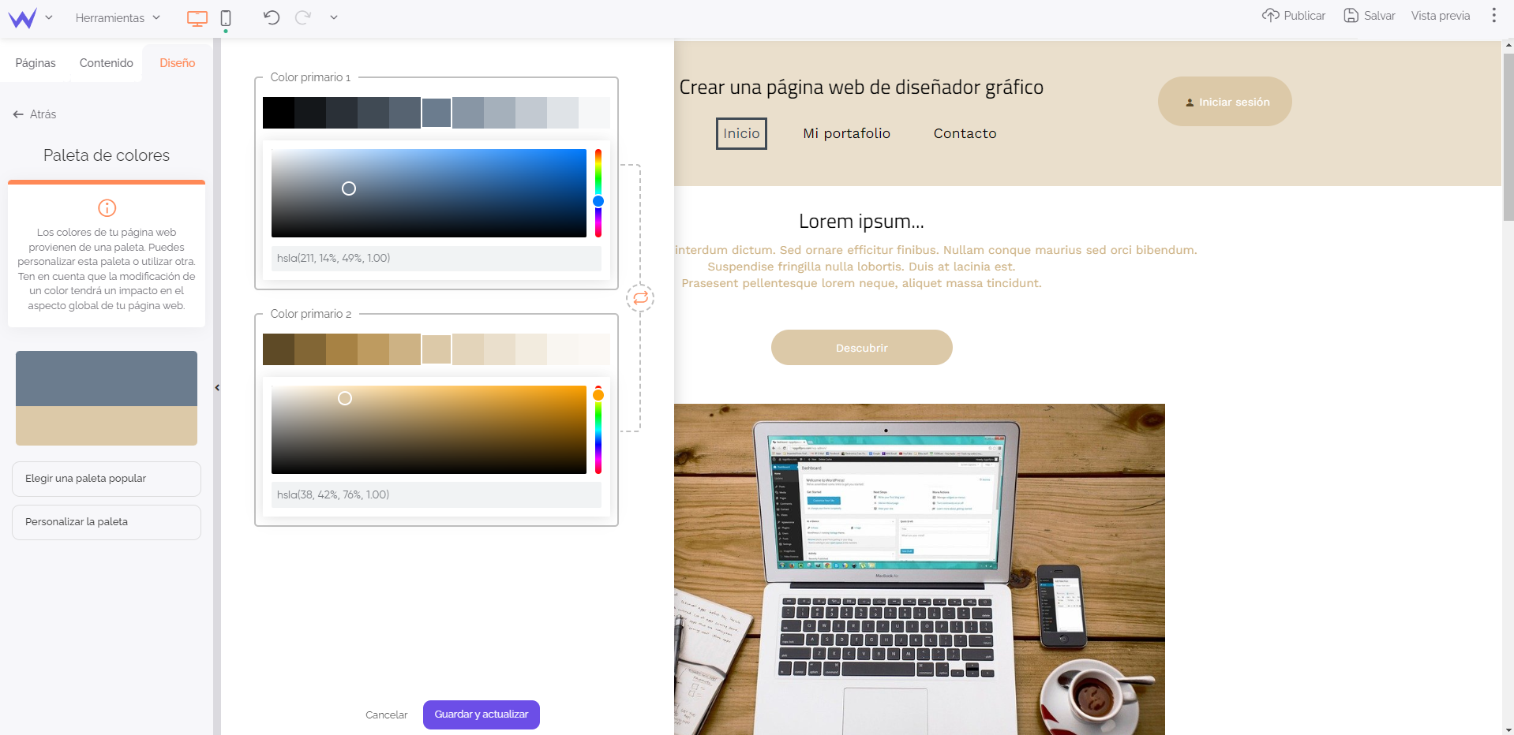Click the info icon in palette panel

[x=107, y=207]
